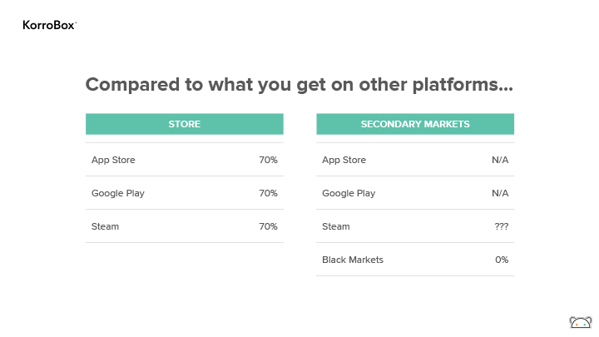Screen dimensions: 599x337
Task: Click the Black Markets 0% value
Action: 502,260
